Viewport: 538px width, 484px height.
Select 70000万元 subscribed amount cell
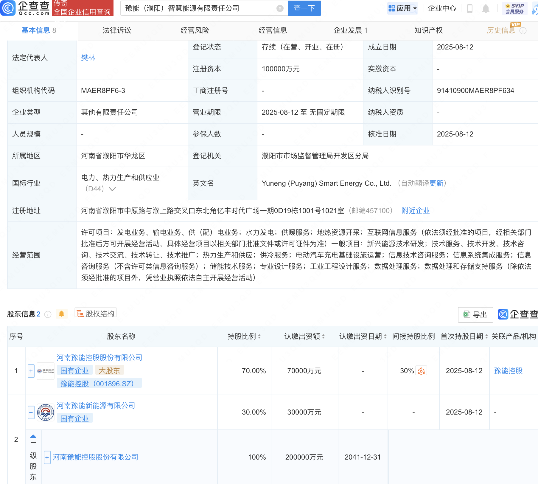click(304, 371)
